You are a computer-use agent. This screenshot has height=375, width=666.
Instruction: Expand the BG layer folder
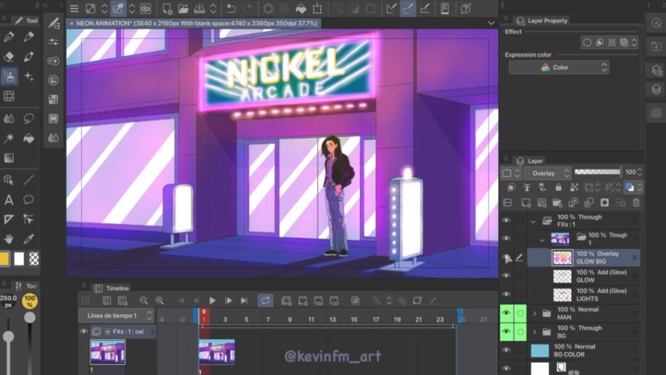(535, 332)
